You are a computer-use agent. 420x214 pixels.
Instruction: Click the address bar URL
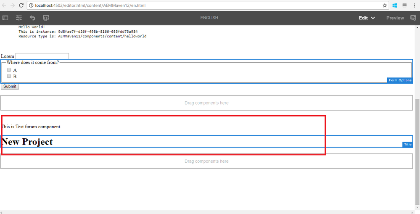coord(90,5)
